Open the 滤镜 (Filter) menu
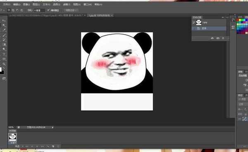The width and height of the screenshot is (248, 152). (67, 5)
